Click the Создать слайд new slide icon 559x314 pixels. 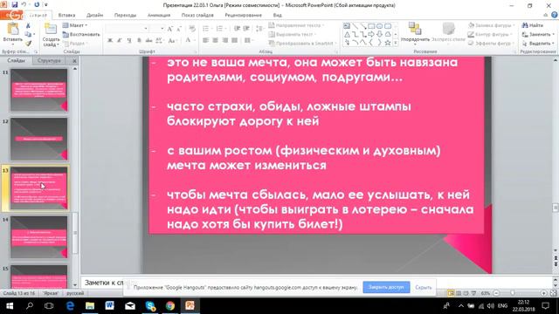pyautogui.click(x=51, y=29)
